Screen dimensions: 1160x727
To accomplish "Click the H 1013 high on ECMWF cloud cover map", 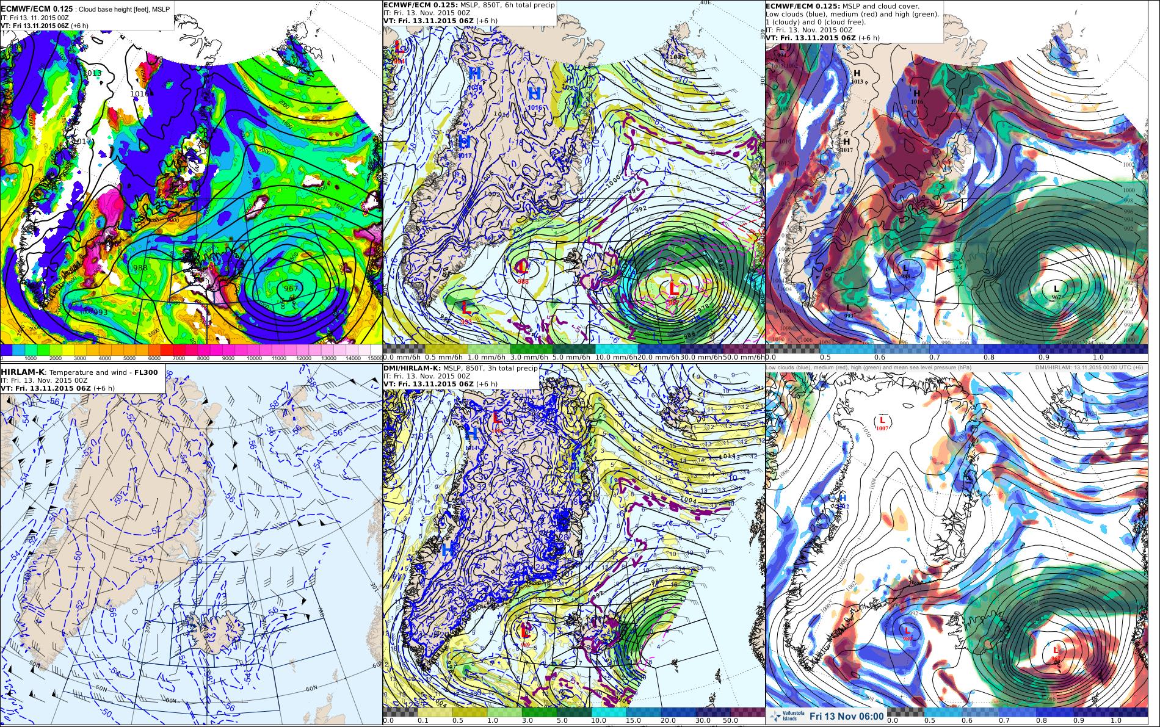I will point(857,76).
